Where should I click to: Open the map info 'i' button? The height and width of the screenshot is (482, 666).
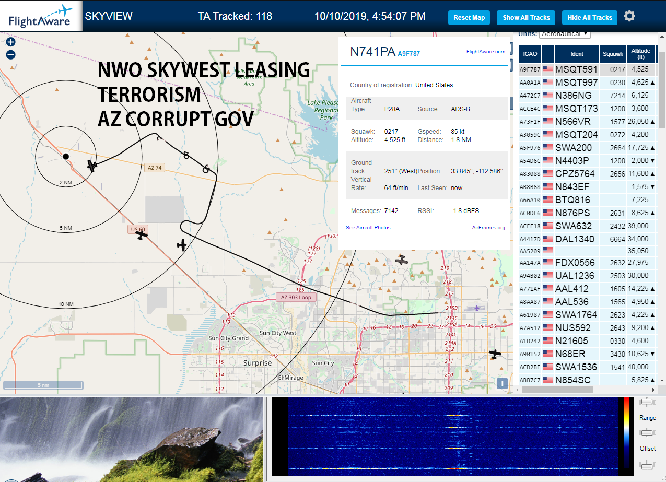[x=502, y=383]
